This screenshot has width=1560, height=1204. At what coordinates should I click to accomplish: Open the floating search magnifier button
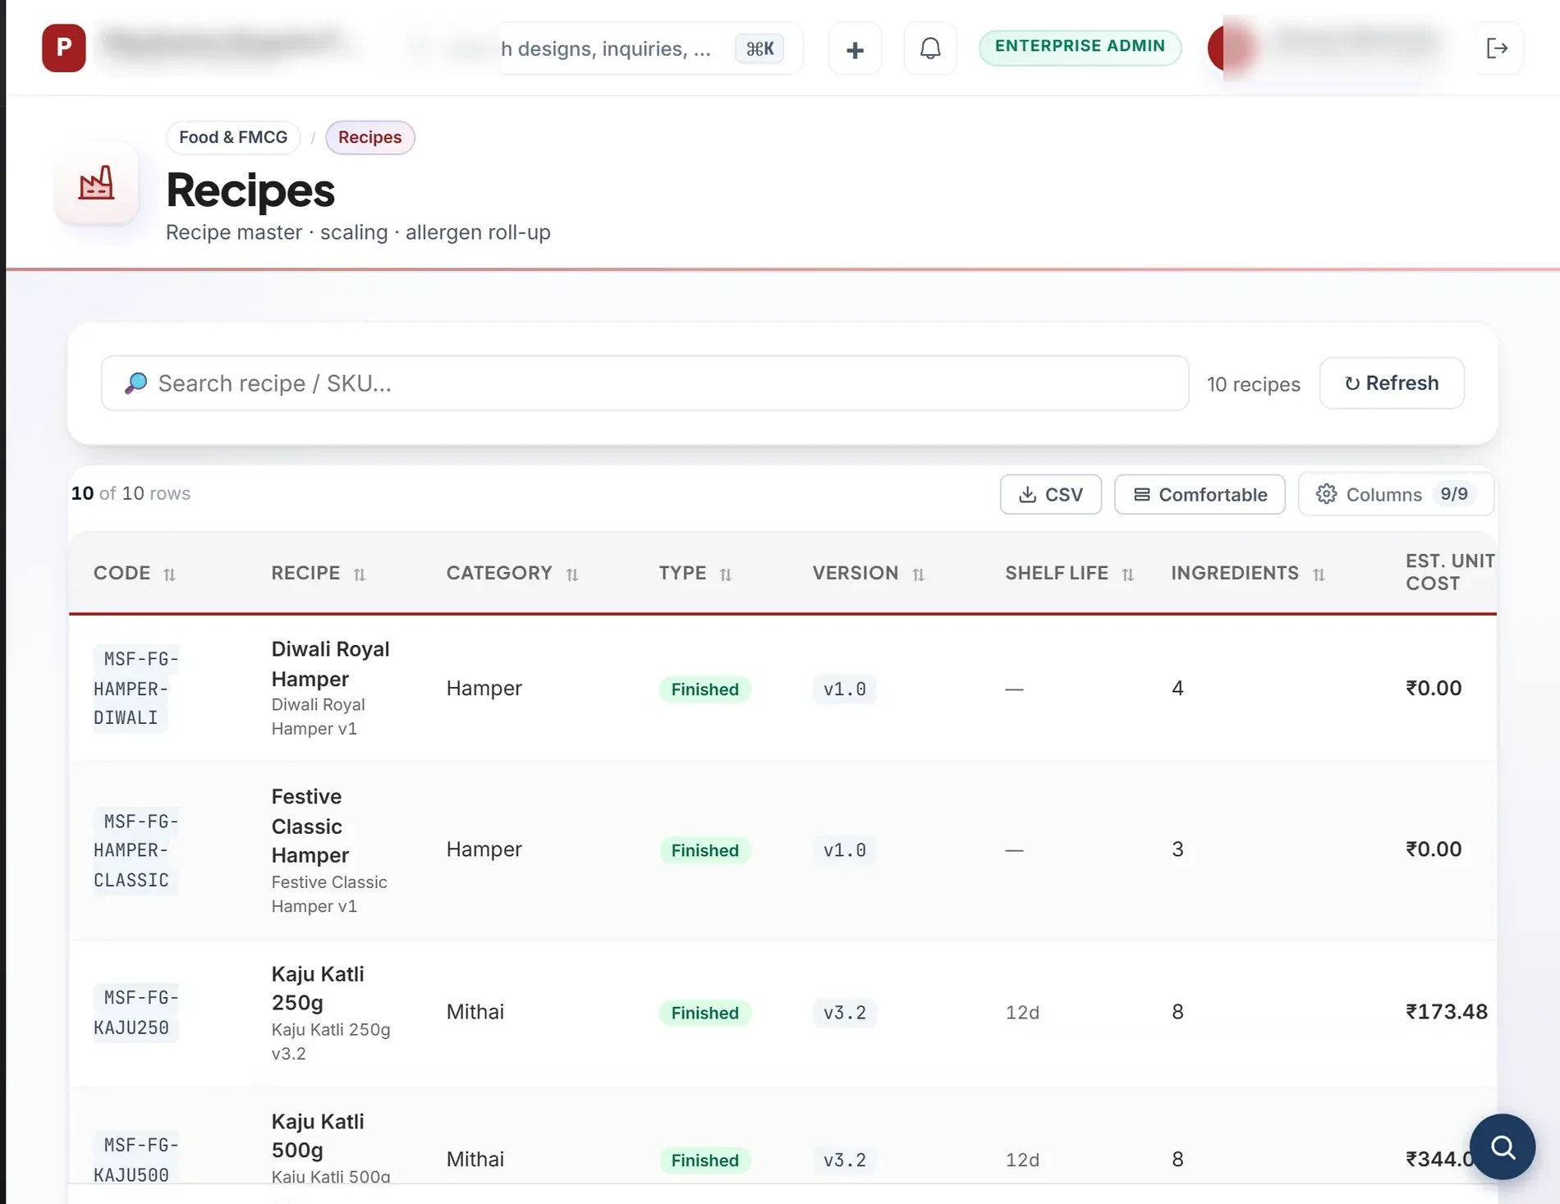tap(1503, 1147)
